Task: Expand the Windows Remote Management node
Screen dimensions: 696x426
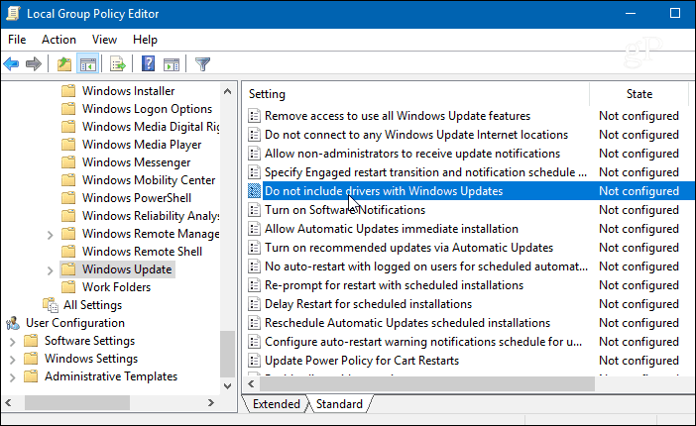Action: 50,235
